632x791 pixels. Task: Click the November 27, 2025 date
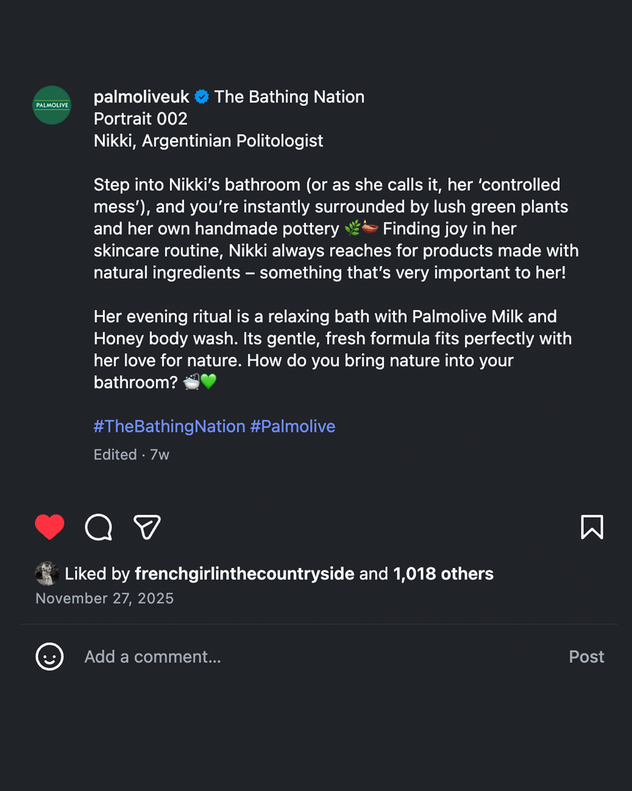pyautogui.click(x=104, y=599)
